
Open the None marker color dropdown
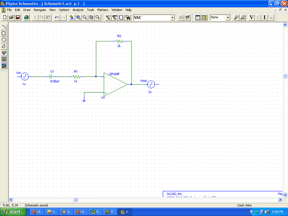coord(228,17)
